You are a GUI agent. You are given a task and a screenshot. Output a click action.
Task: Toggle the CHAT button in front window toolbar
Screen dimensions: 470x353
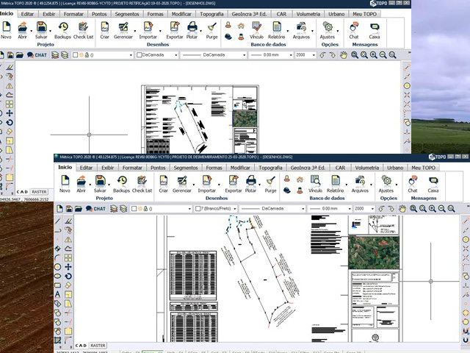coord(95,209)
